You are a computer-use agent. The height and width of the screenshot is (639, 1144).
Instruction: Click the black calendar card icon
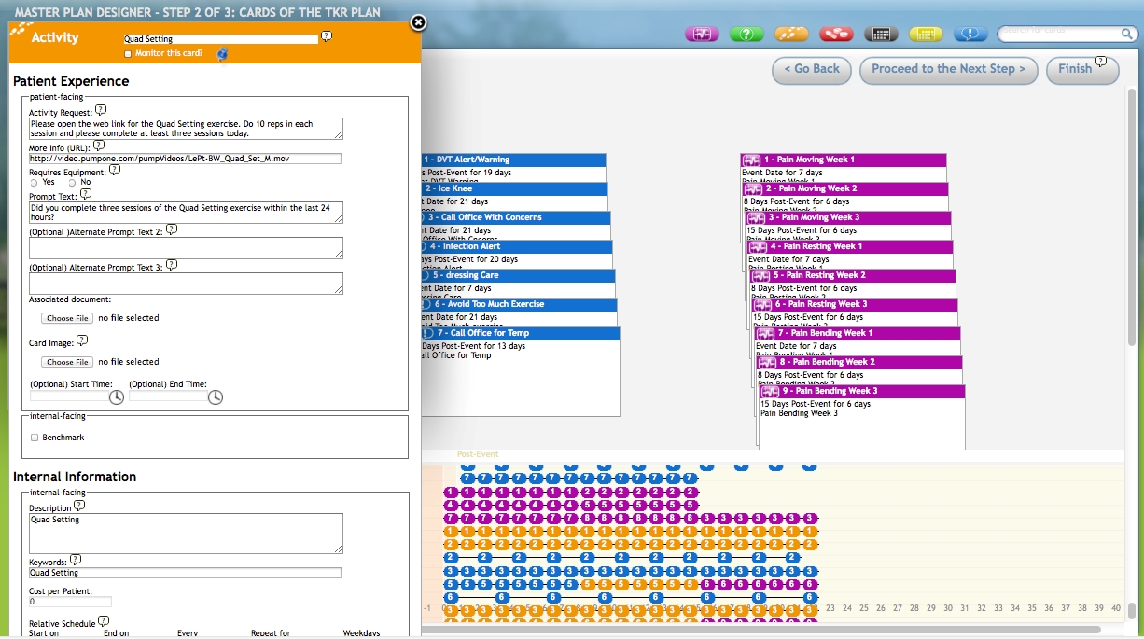881,35
